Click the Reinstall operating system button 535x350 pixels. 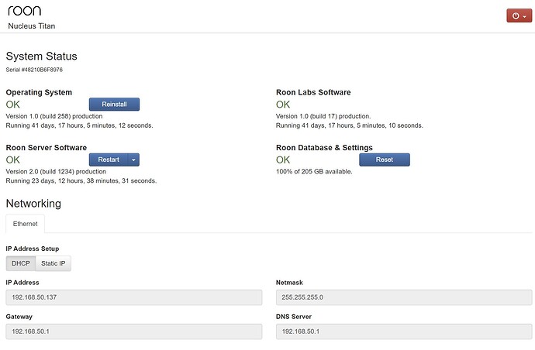pos(114,105)
